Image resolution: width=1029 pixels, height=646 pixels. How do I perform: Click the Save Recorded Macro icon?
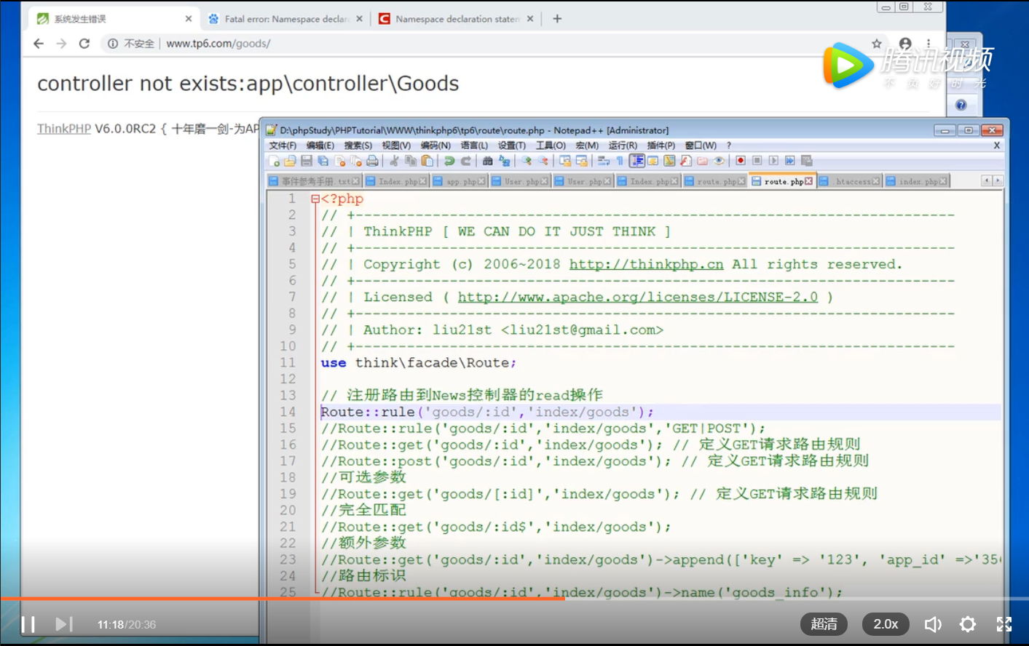807,161
